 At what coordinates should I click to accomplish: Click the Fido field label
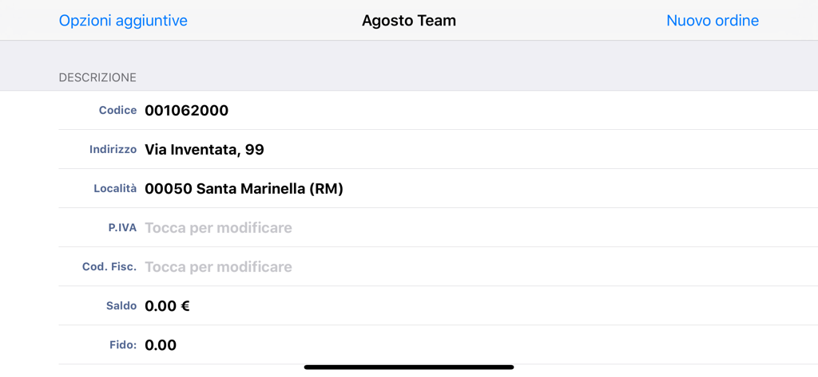point(121,345)
